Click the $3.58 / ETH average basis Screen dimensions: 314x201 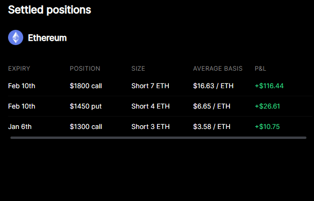coord(212,127)
